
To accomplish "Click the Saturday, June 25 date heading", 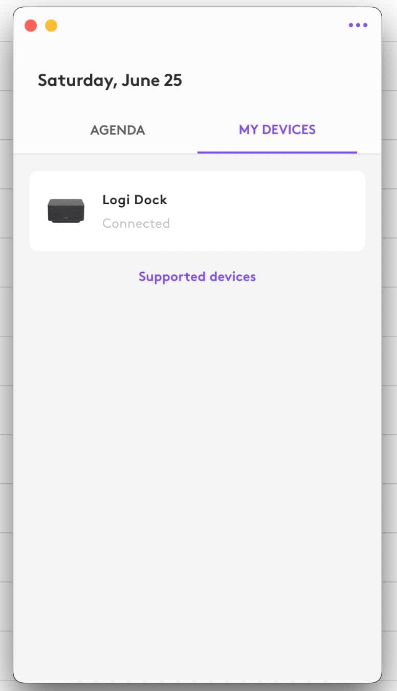I will click(110, 80).
